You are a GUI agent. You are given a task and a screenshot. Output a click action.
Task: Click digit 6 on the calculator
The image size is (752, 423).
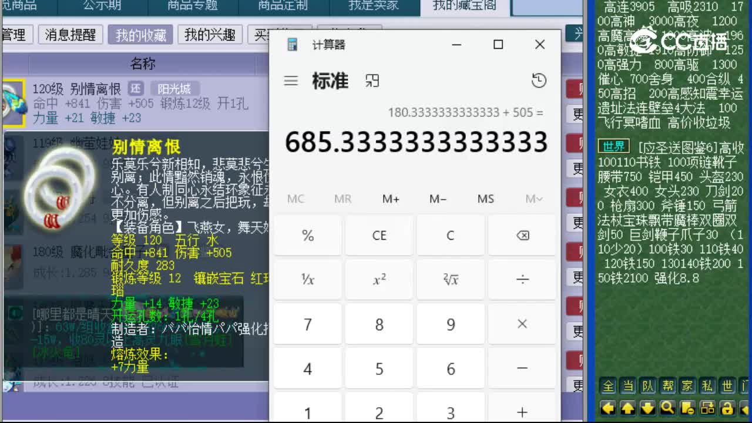tap(451, 369)
